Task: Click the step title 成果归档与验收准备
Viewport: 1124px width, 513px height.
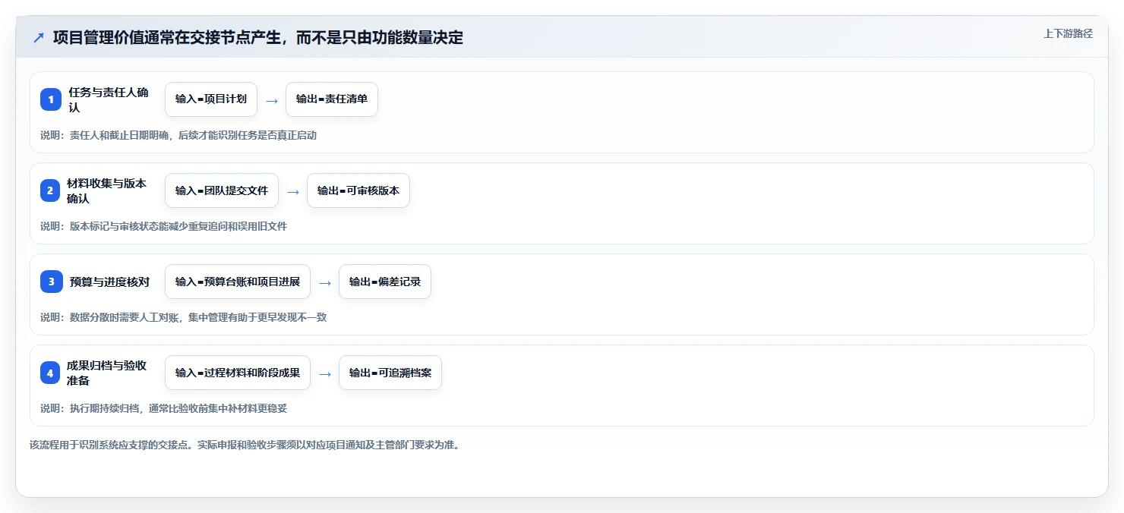Action: click(x=107, y=373)
